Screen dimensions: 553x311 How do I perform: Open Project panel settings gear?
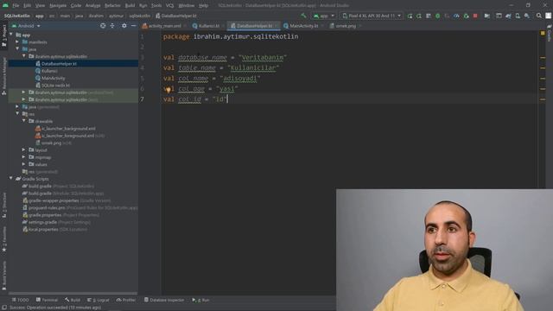pyautogui.click(x=124, y=26)
